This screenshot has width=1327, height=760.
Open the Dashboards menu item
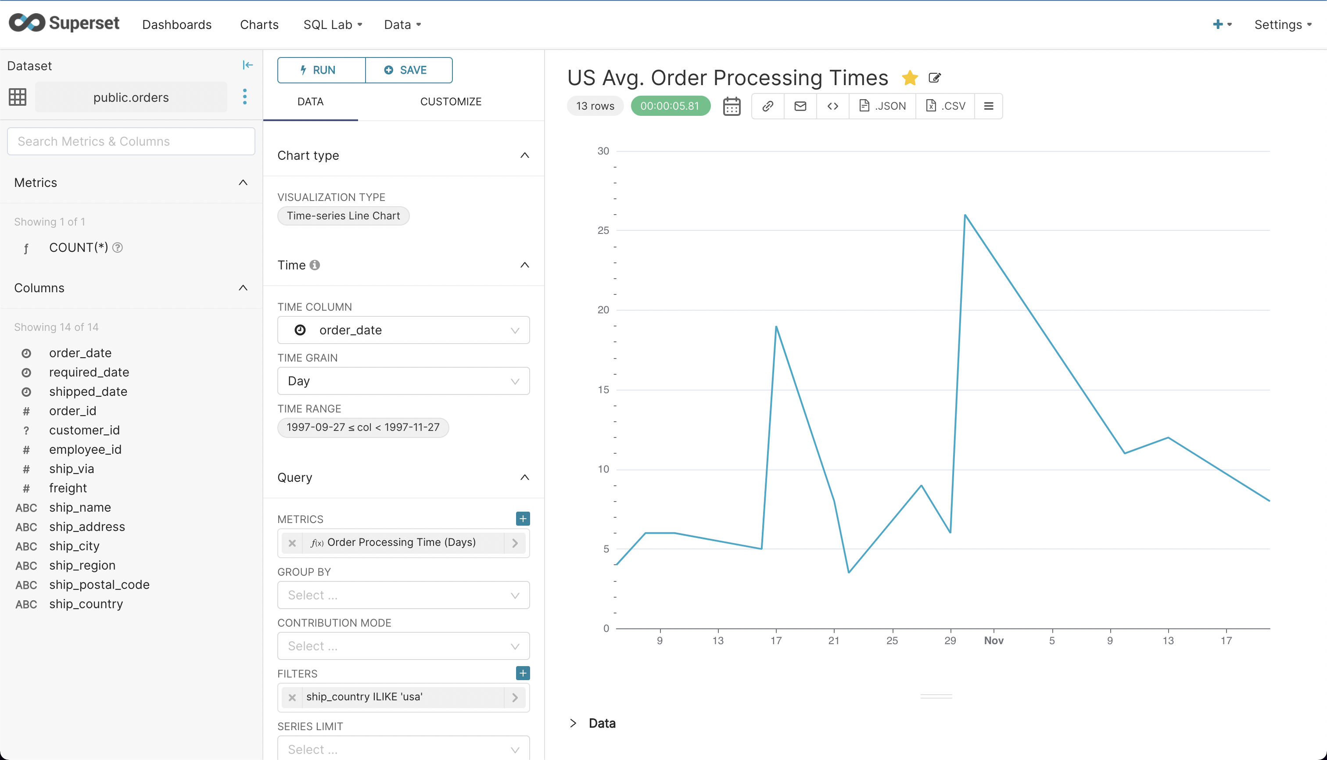coord(177,25)
